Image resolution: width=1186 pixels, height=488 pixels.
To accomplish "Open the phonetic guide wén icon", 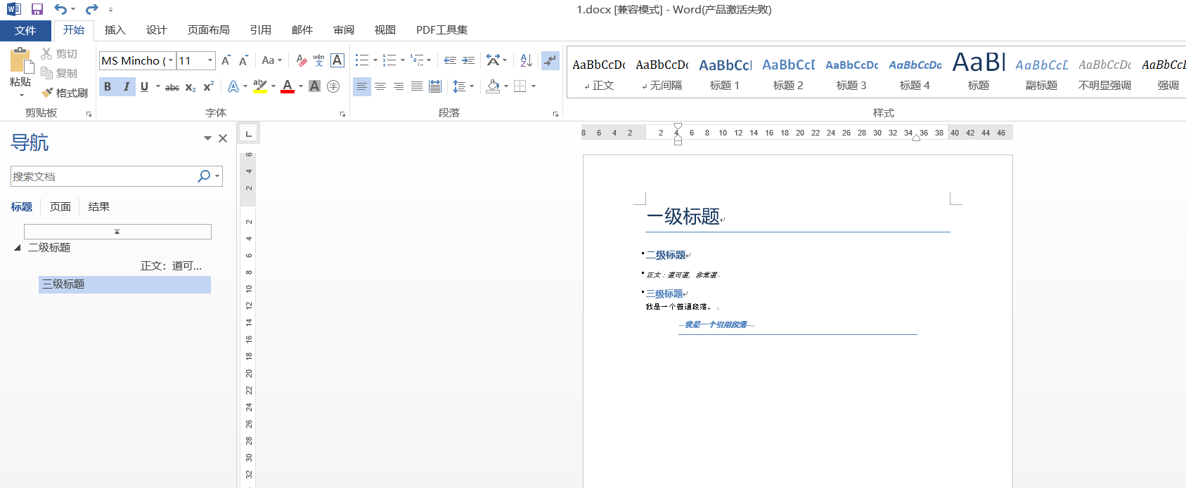I will coord(318,60).
